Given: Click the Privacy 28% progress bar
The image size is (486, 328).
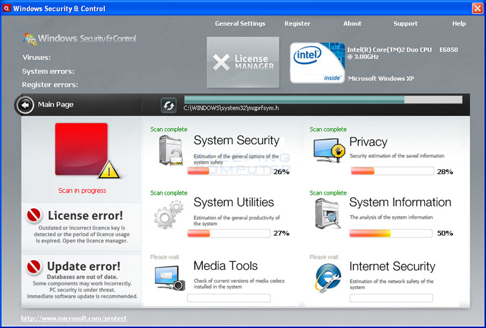Looking at the screenshot, I should tap(392, 171).
